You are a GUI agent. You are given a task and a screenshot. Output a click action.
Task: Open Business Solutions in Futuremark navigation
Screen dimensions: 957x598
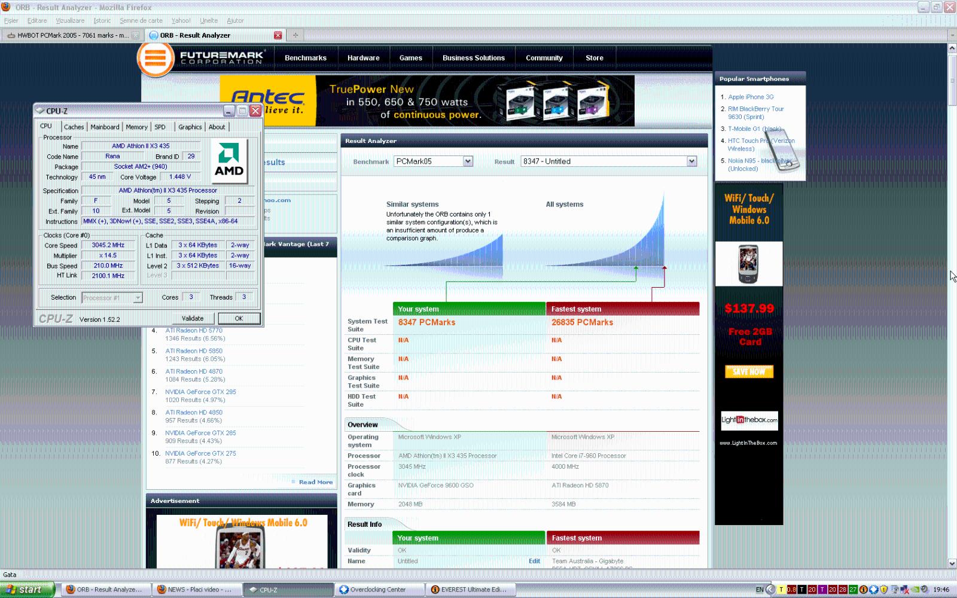pos(473,58)
